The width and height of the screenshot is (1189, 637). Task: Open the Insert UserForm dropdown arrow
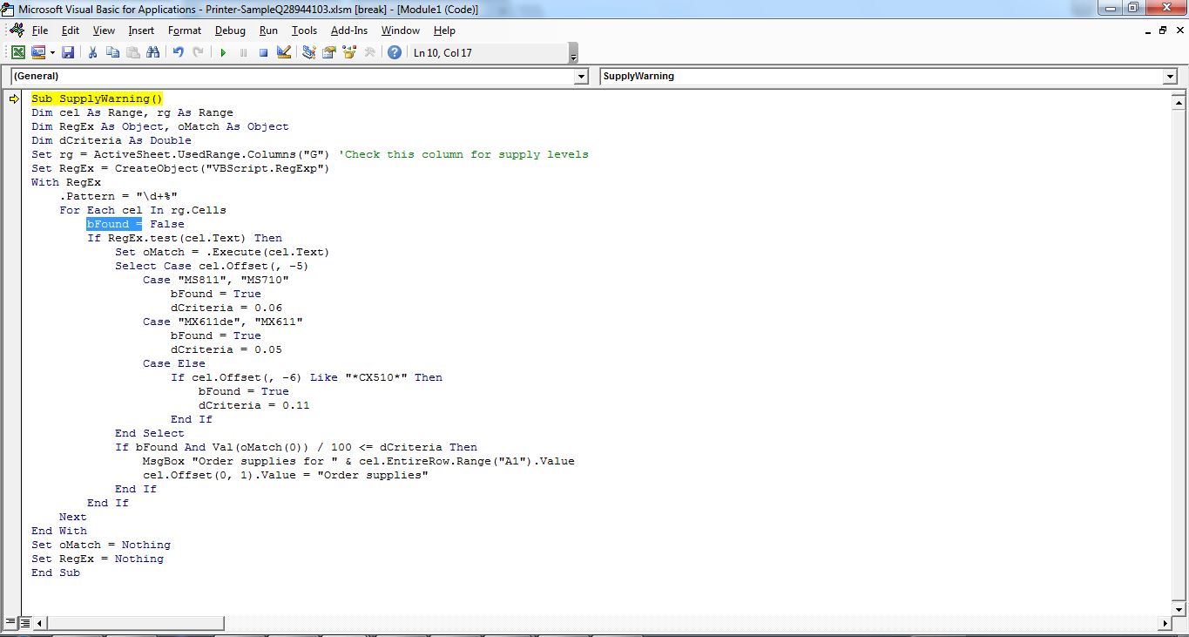(x=51, y=52)
